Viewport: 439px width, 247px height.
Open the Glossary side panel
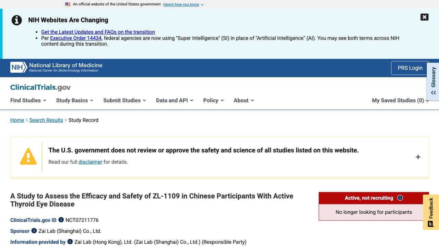click(433, 81)
